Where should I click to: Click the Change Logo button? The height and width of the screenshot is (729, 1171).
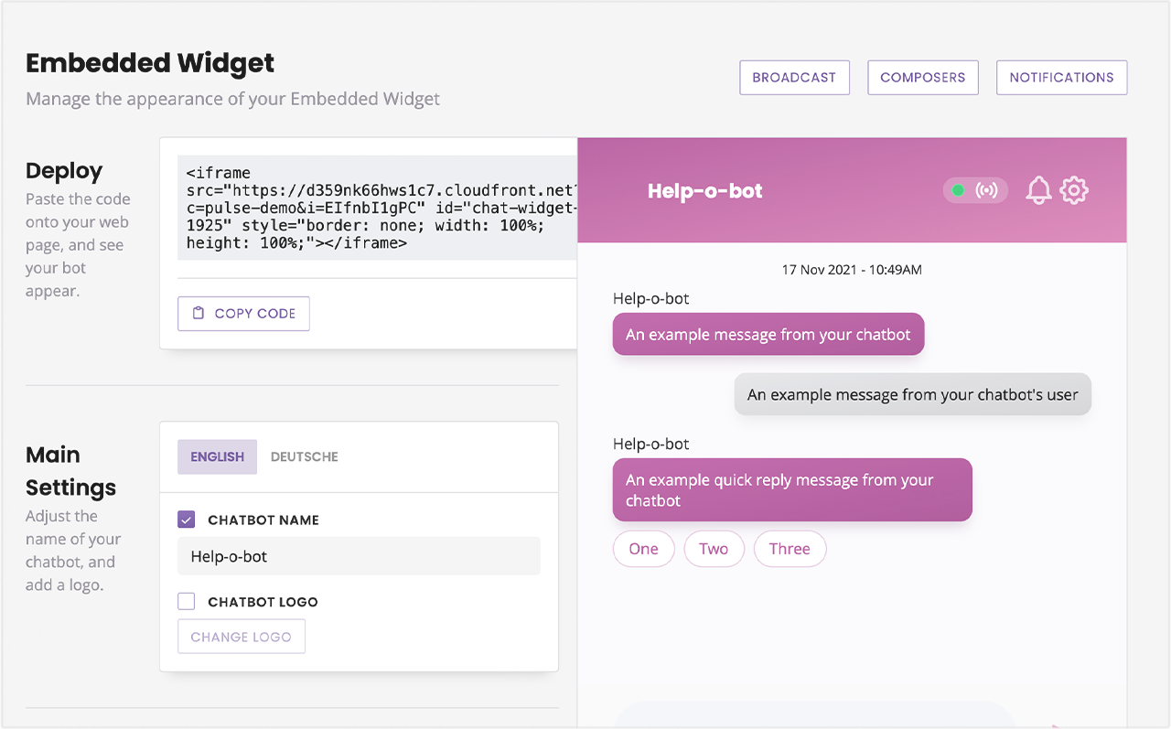coord(241,636)
